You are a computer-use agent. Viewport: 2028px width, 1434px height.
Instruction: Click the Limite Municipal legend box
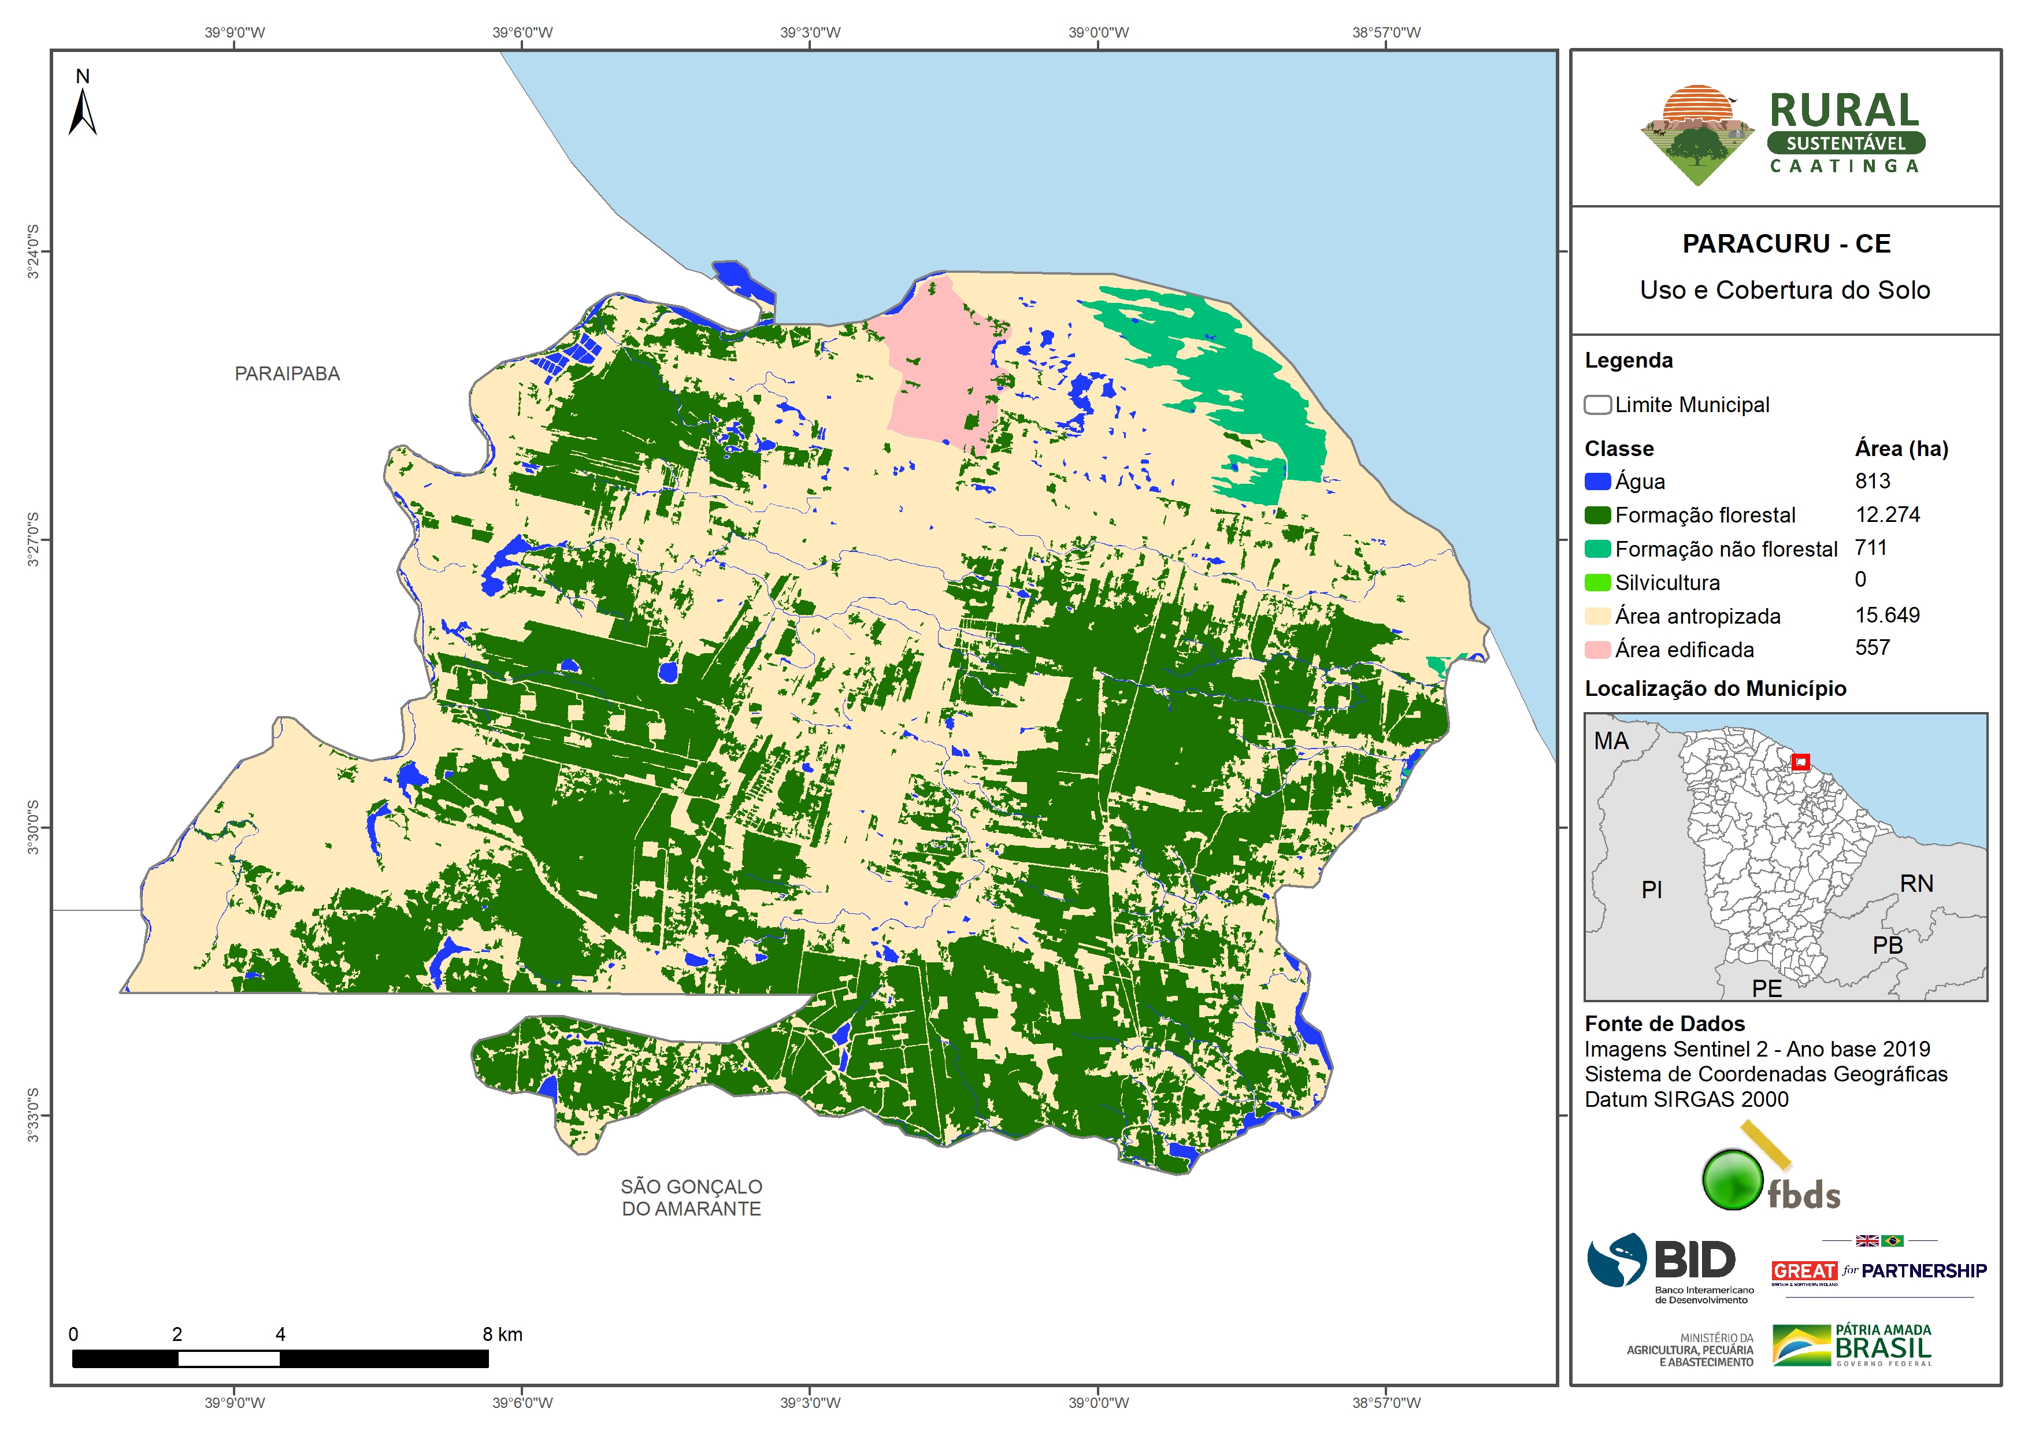1597,405
